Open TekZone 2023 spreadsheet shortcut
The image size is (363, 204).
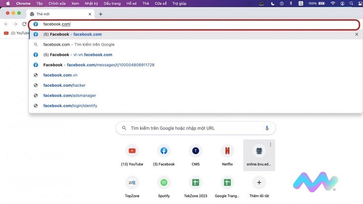pyautogui.click(x=196, y=182)
